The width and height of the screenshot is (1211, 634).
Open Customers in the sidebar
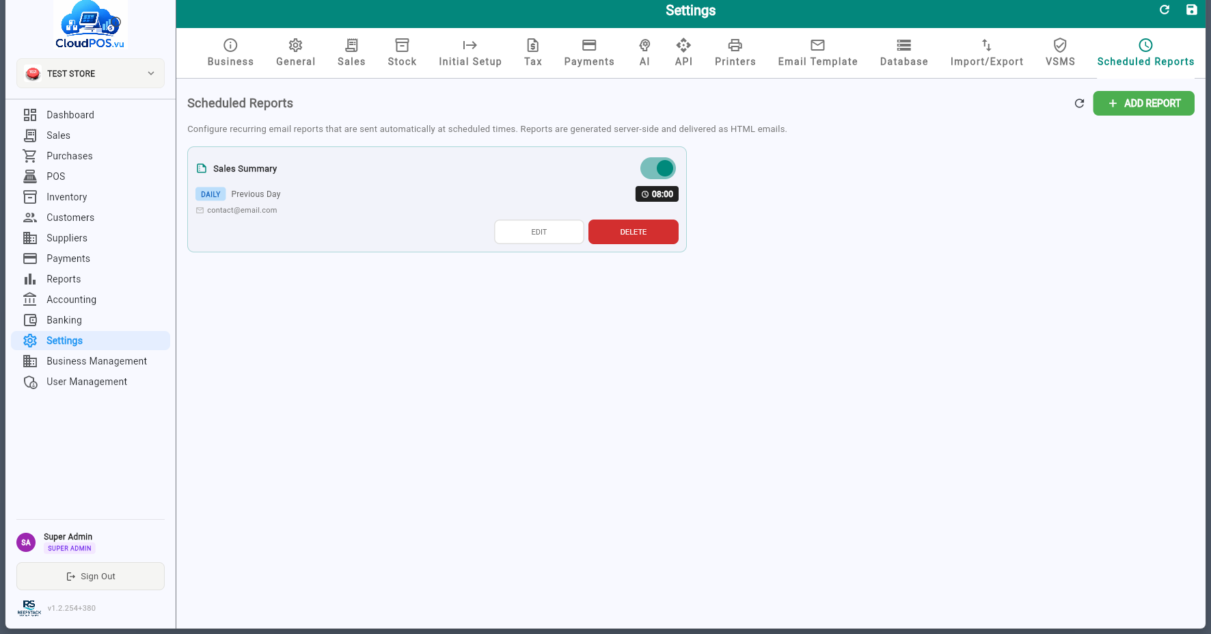(90, 217)
